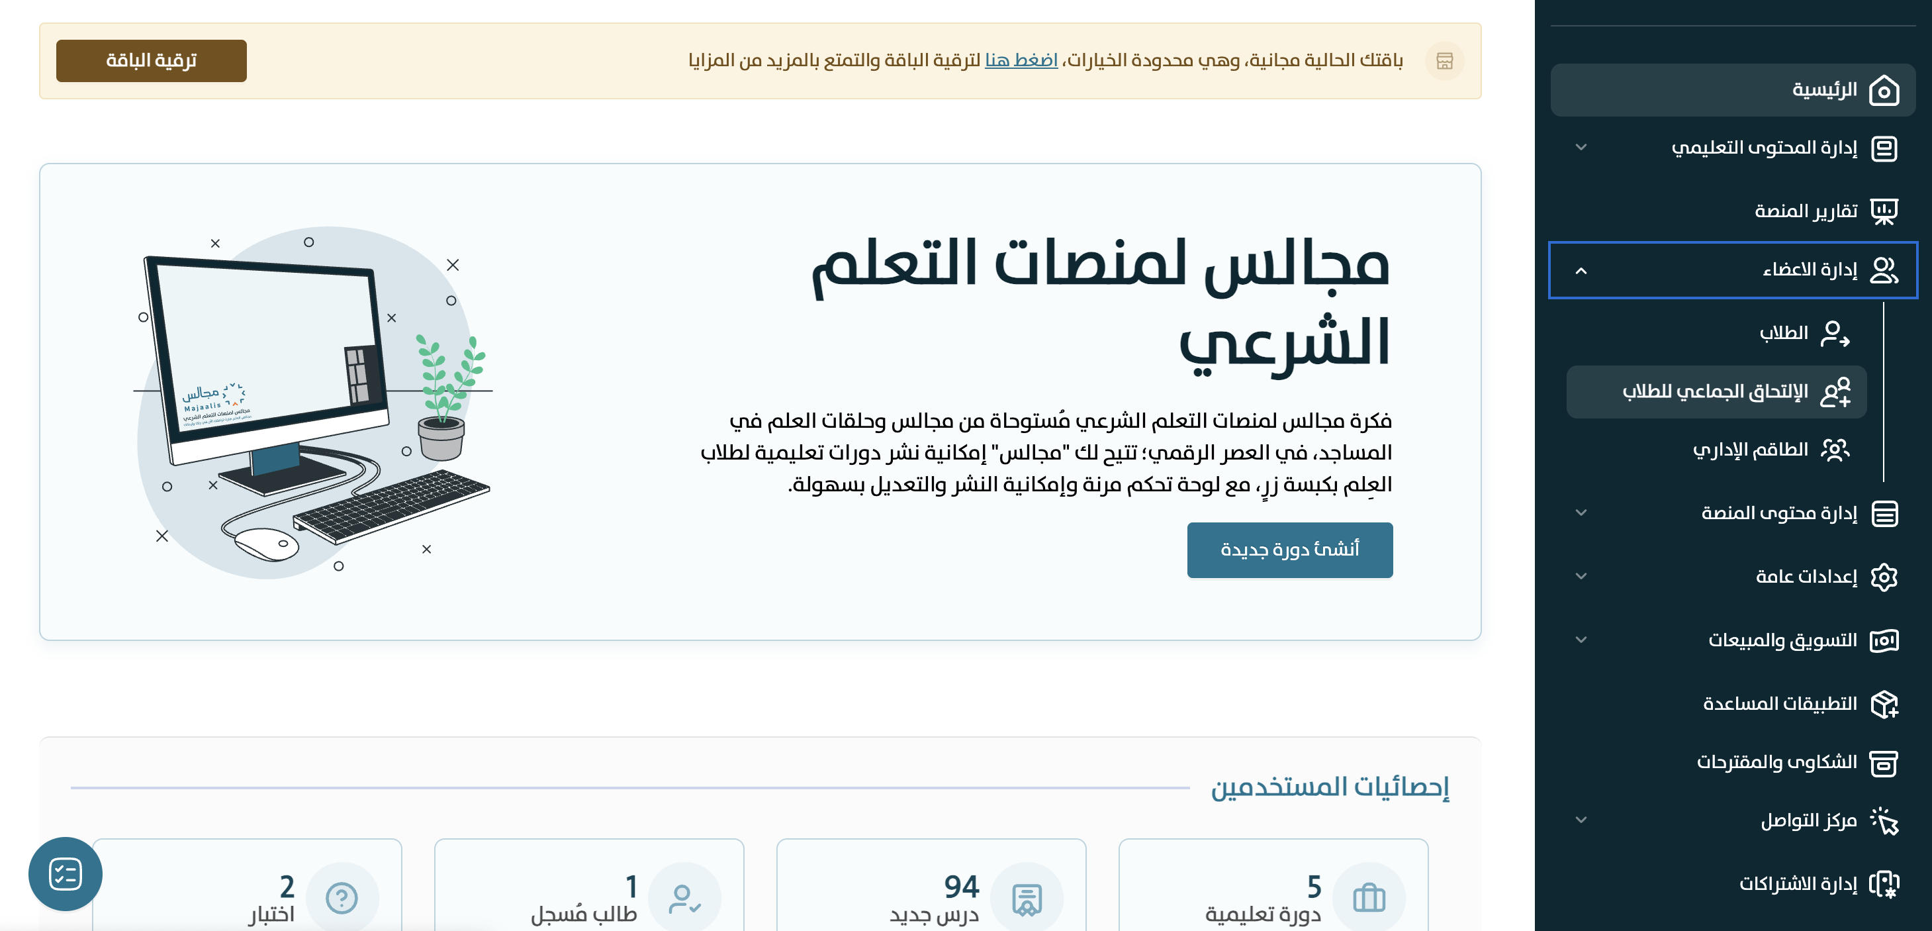
Task: Click the archive icon for الشكاوى والمقترحات
Action: [x=1883, y=763]
